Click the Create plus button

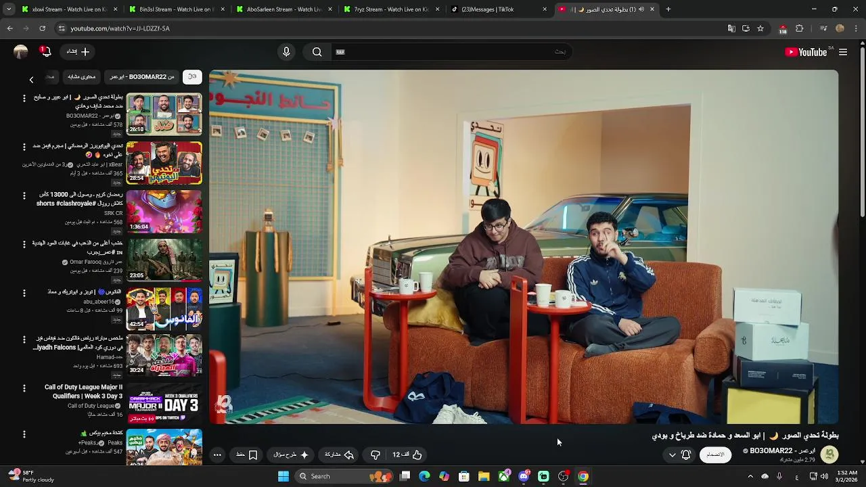[78, 51]
